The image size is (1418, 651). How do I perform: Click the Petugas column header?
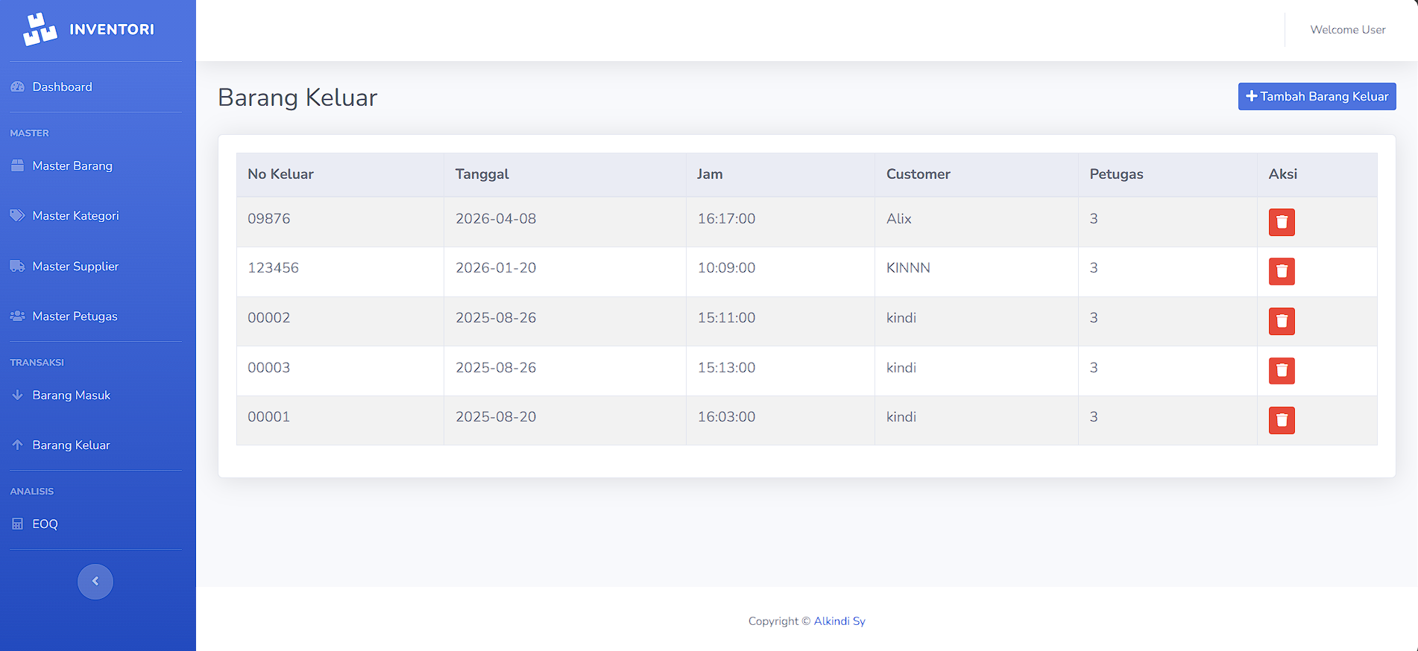[1168, 174]
